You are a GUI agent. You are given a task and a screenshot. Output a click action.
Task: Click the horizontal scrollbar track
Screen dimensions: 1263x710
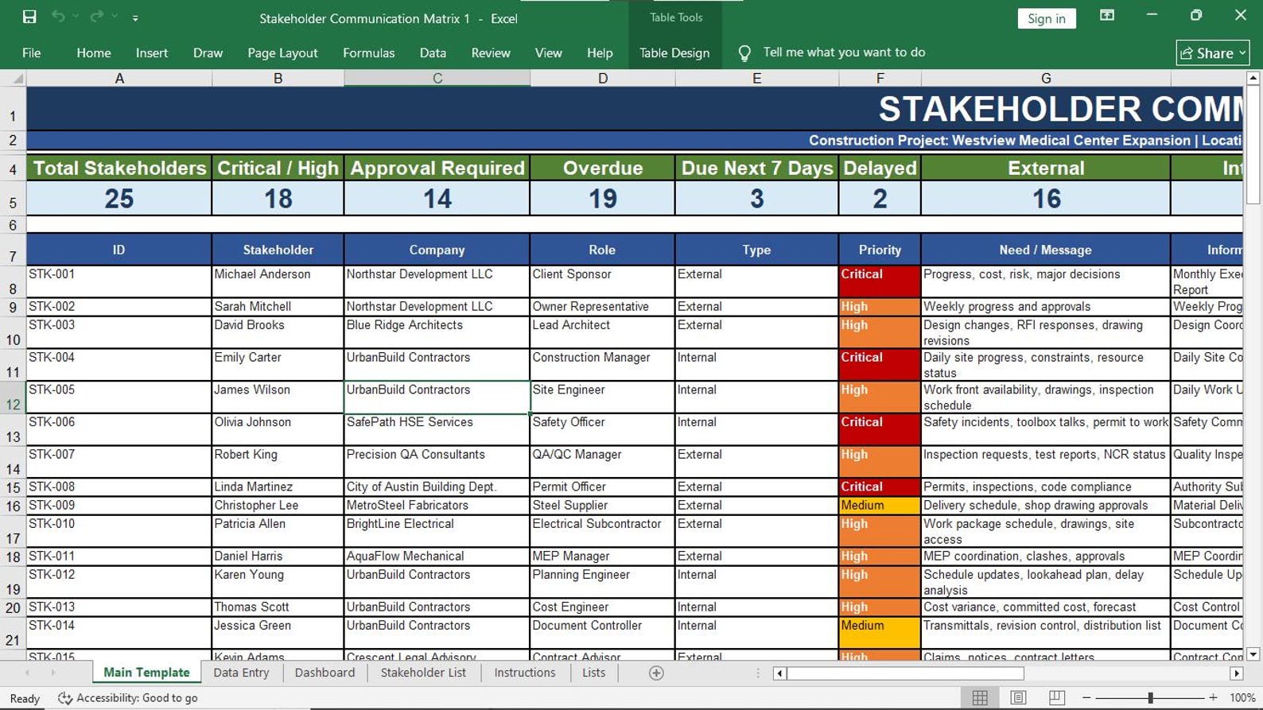(1126, 673)
